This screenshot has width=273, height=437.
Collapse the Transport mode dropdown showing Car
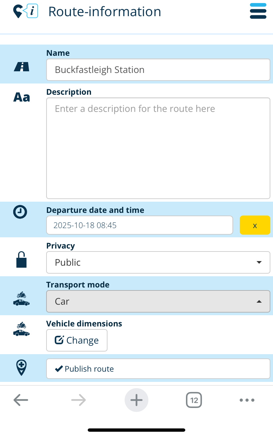(x=158, y=301)
